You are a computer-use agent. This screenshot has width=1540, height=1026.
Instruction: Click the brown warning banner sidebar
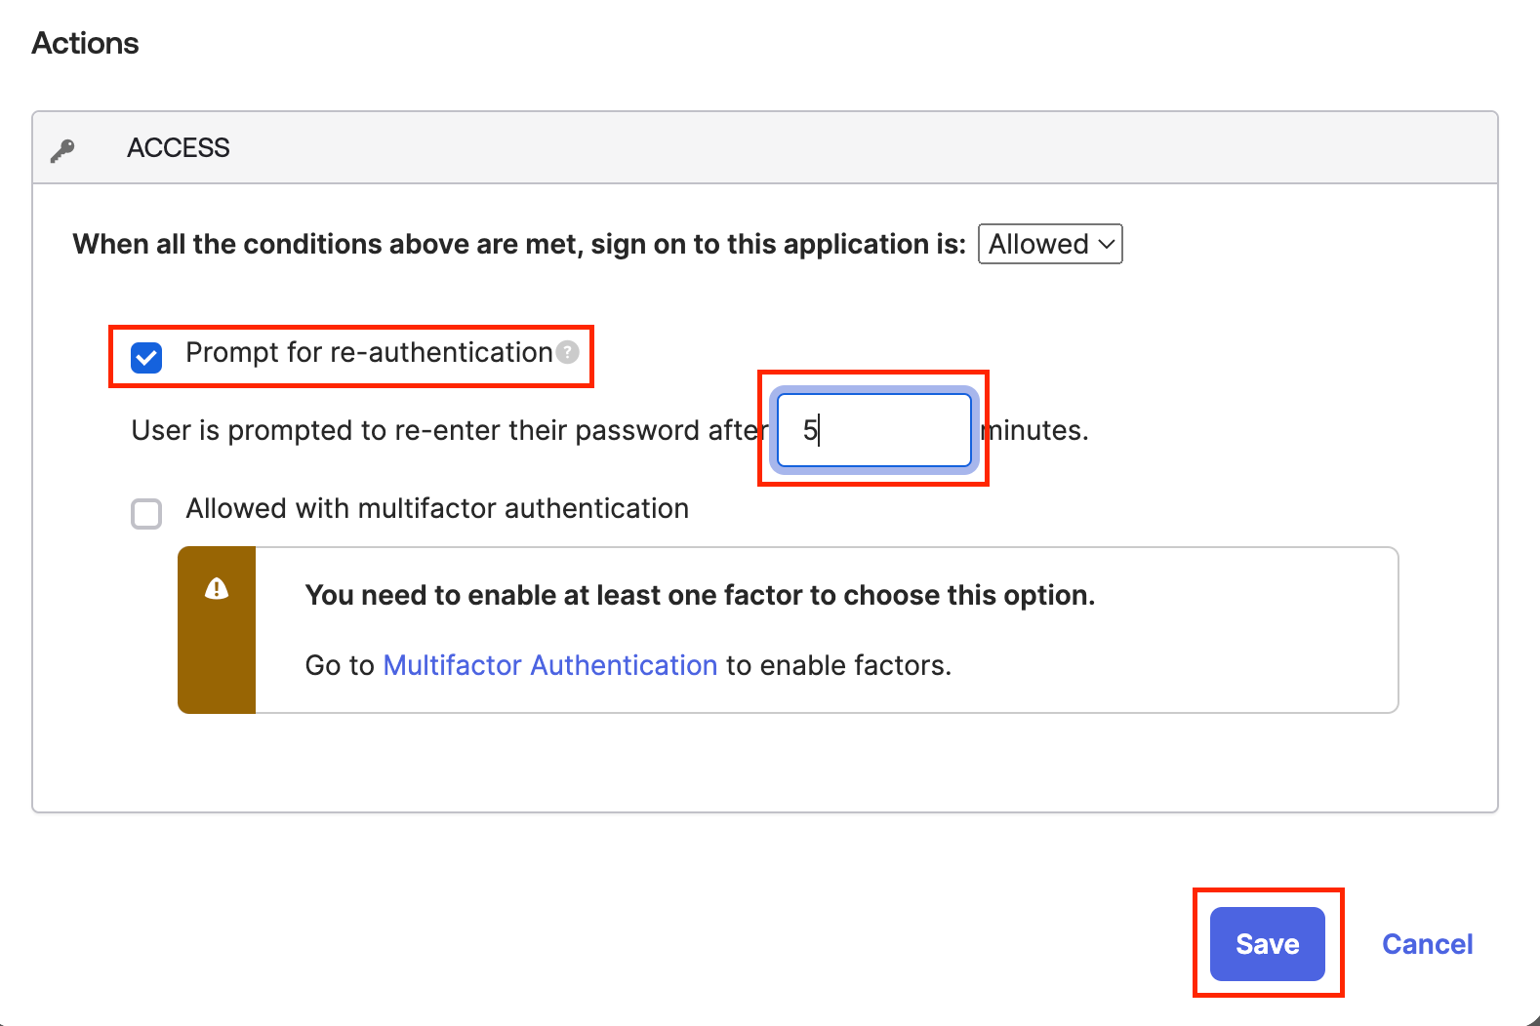(217, 663)
